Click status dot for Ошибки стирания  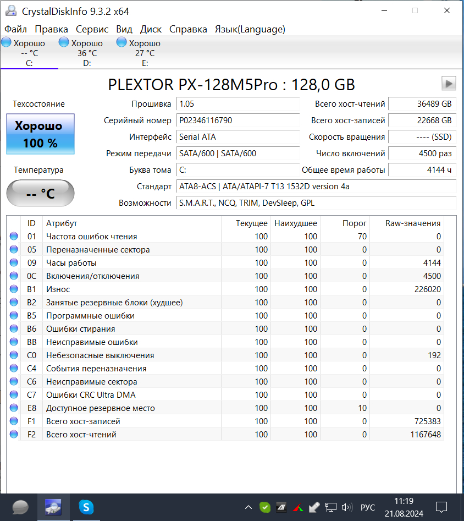coord(14,328)
